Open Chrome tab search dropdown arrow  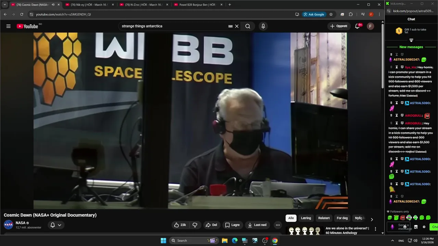click(5, 5)
